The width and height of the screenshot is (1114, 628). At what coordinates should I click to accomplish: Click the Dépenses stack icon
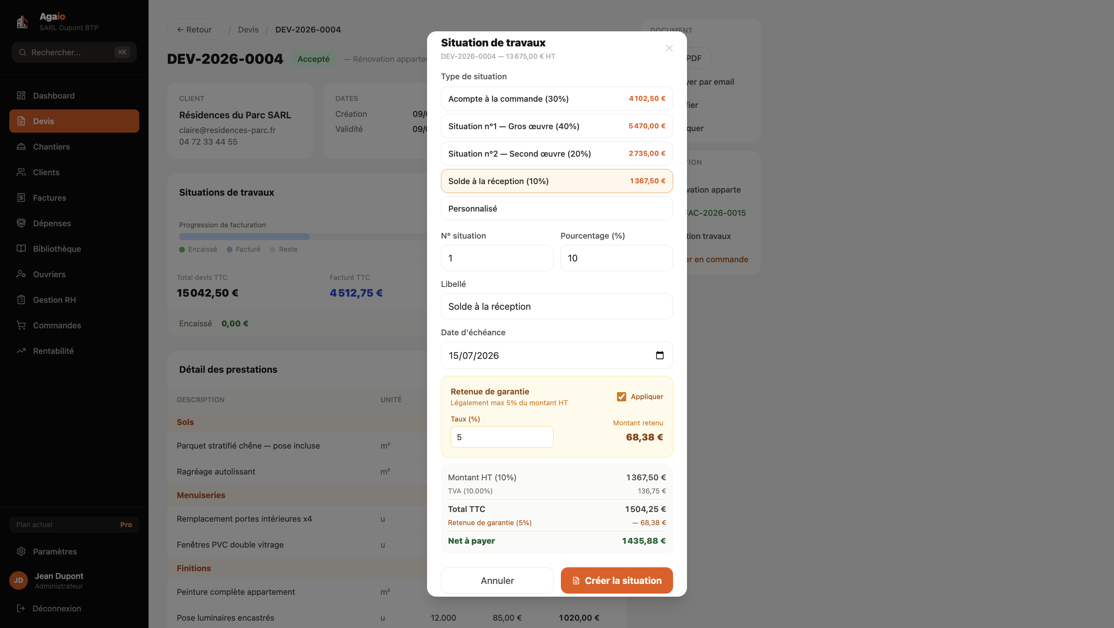[x=21, y=223]
